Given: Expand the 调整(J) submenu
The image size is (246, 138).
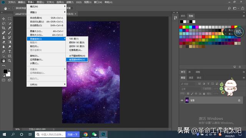Looking at the screenshot, I should pos(47,12).
